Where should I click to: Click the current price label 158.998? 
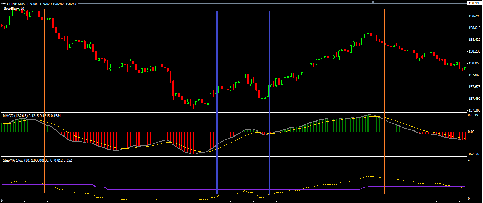pyautogui.click(x=474, y=3)
